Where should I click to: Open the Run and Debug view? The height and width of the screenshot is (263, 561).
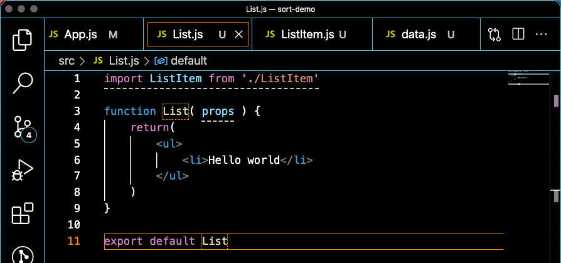(x=22, y=170)
